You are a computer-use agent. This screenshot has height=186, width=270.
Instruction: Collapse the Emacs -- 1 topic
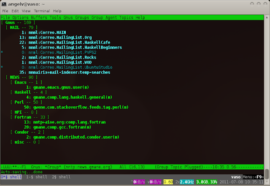26,82
